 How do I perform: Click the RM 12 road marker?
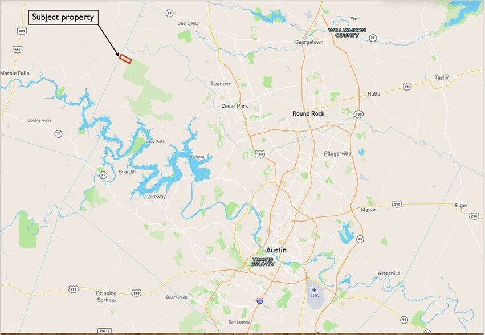click(x=104, y=330)
